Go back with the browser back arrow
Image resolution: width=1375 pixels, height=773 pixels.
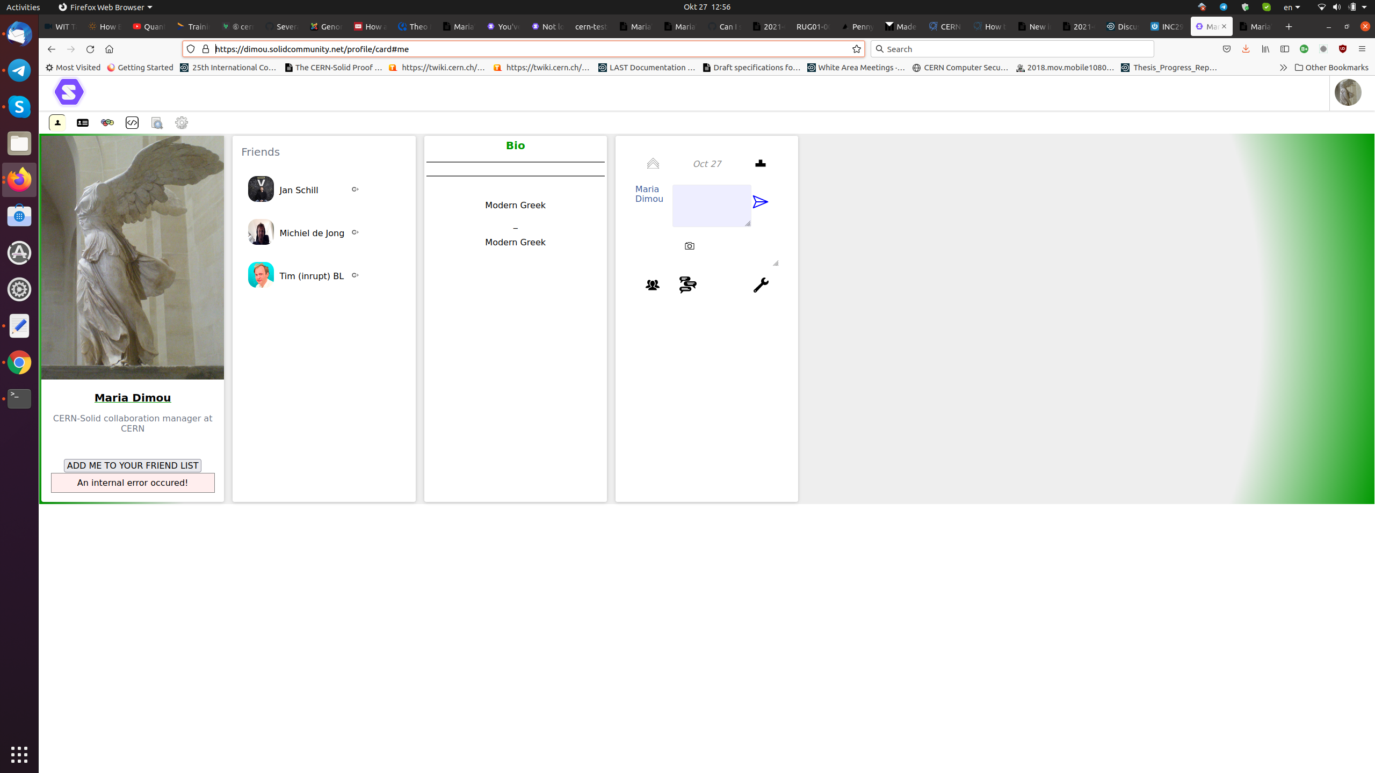[51, 49]
